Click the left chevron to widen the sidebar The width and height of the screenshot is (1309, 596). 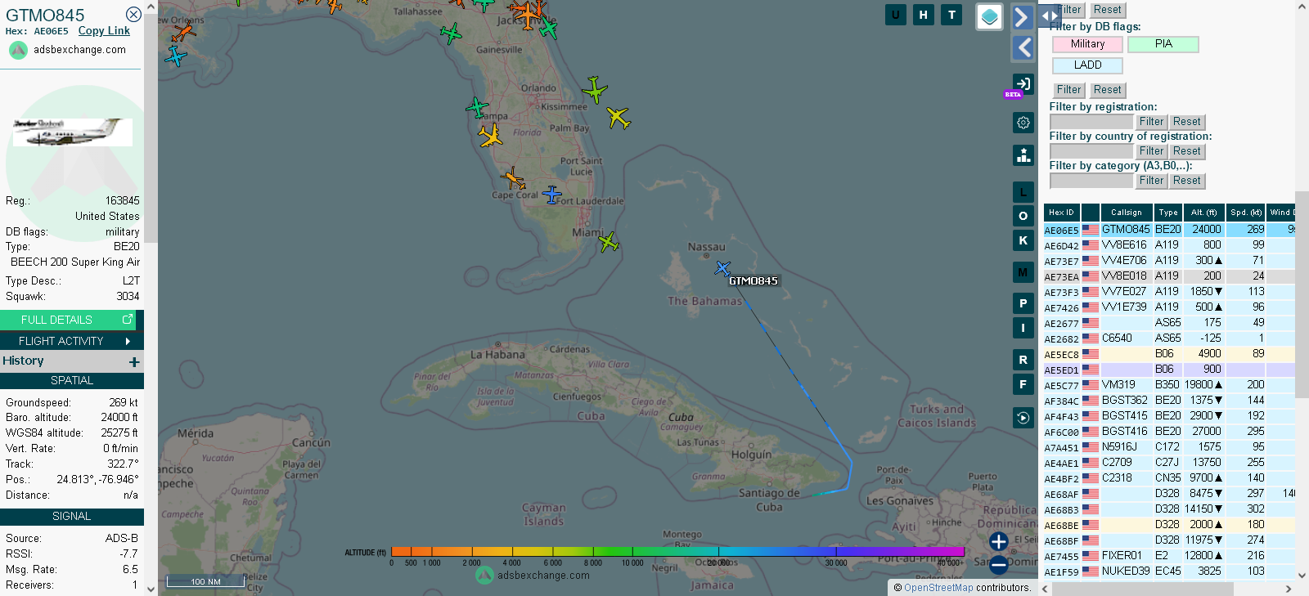[1023, 48]
